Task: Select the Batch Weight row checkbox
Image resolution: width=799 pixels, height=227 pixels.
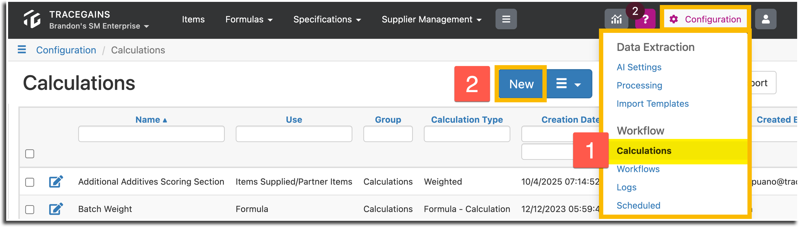Action: click(30, 209)
